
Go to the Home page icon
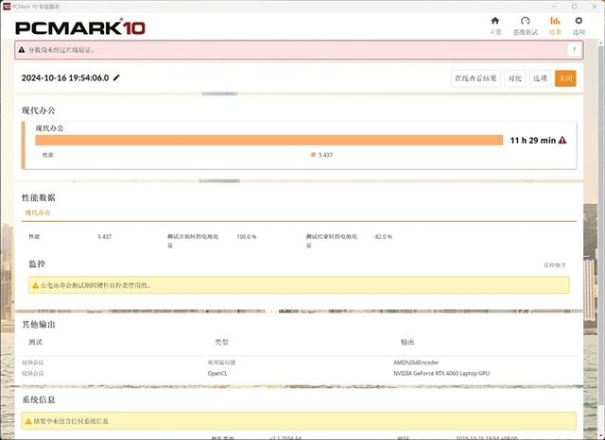pyautogui.click(x=495, y=21)
